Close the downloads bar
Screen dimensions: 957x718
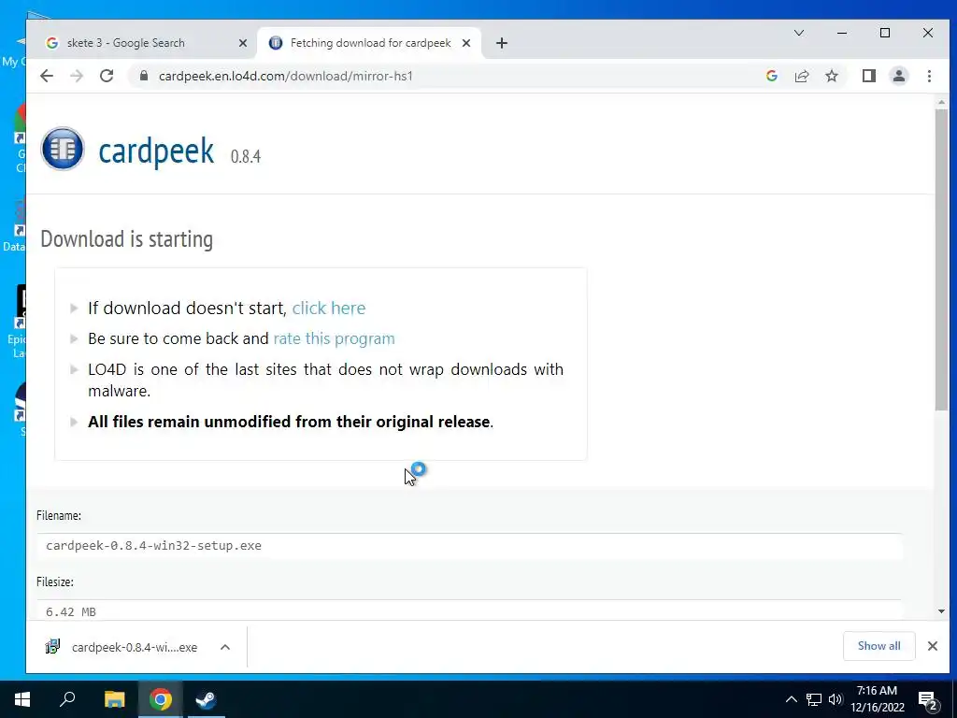click(932, 646)
